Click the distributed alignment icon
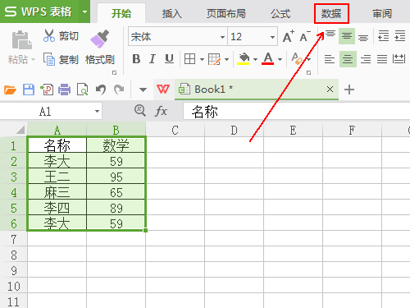 pos(399,58)
